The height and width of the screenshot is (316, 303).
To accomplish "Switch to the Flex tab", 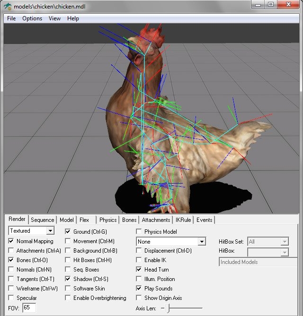I will tap(84, 220).
